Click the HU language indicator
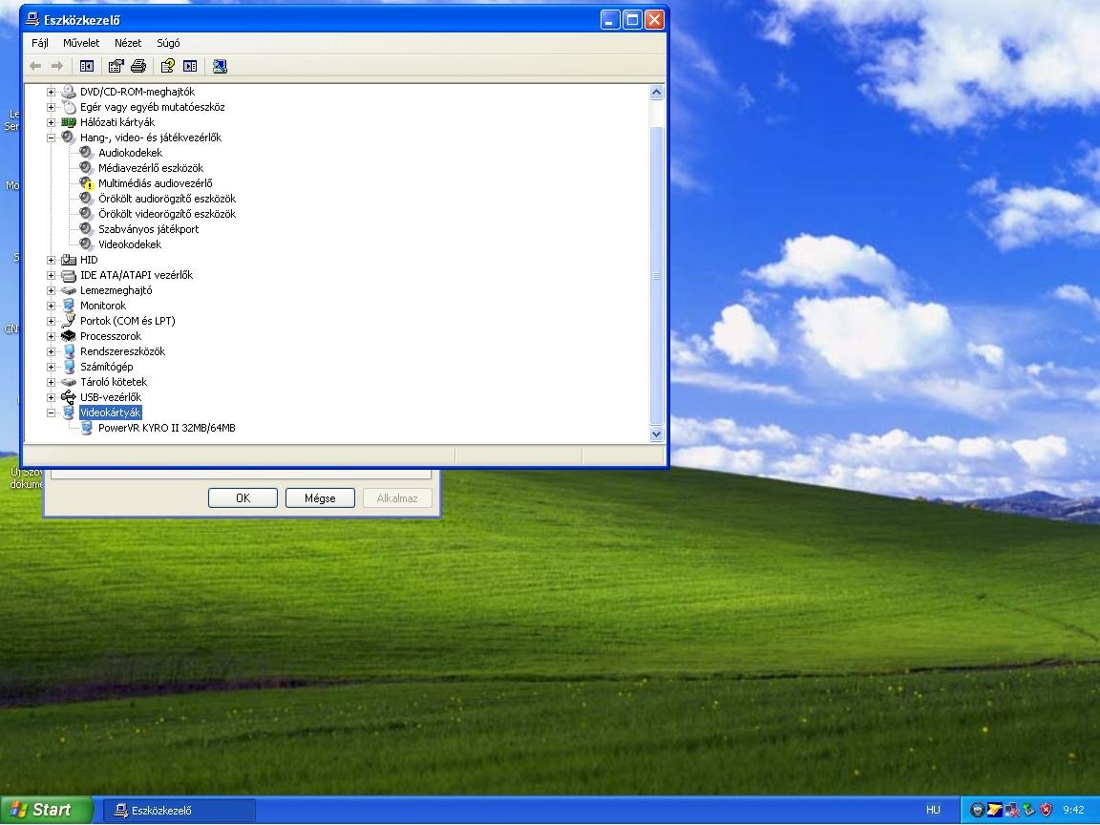Screen dimensions: 1100x825 tap(933, 811)
